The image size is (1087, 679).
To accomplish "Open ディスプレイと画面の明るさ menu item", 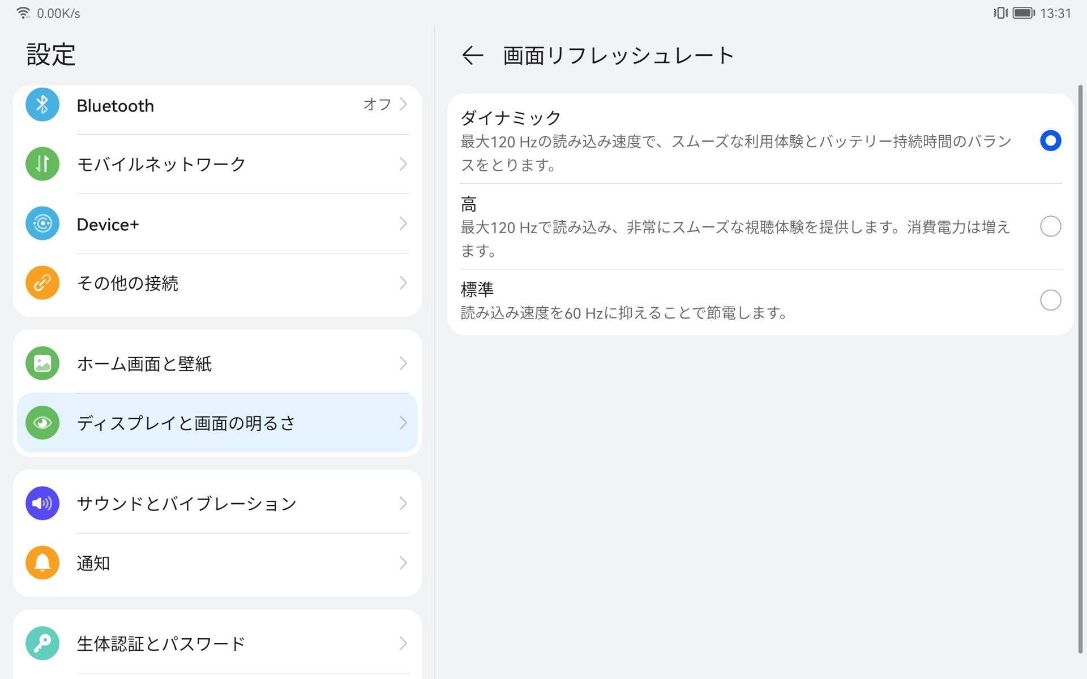I will [x=186, y=423].
